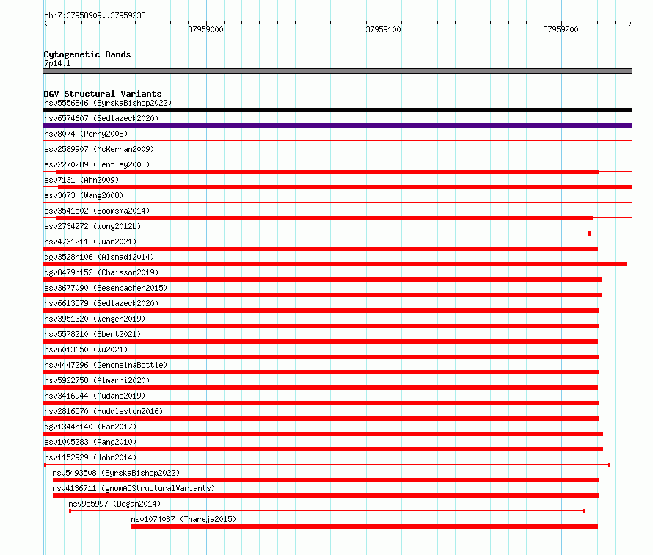
Task: Click the red esv3677090 variant bar
Action: click(x=322, y=295)
